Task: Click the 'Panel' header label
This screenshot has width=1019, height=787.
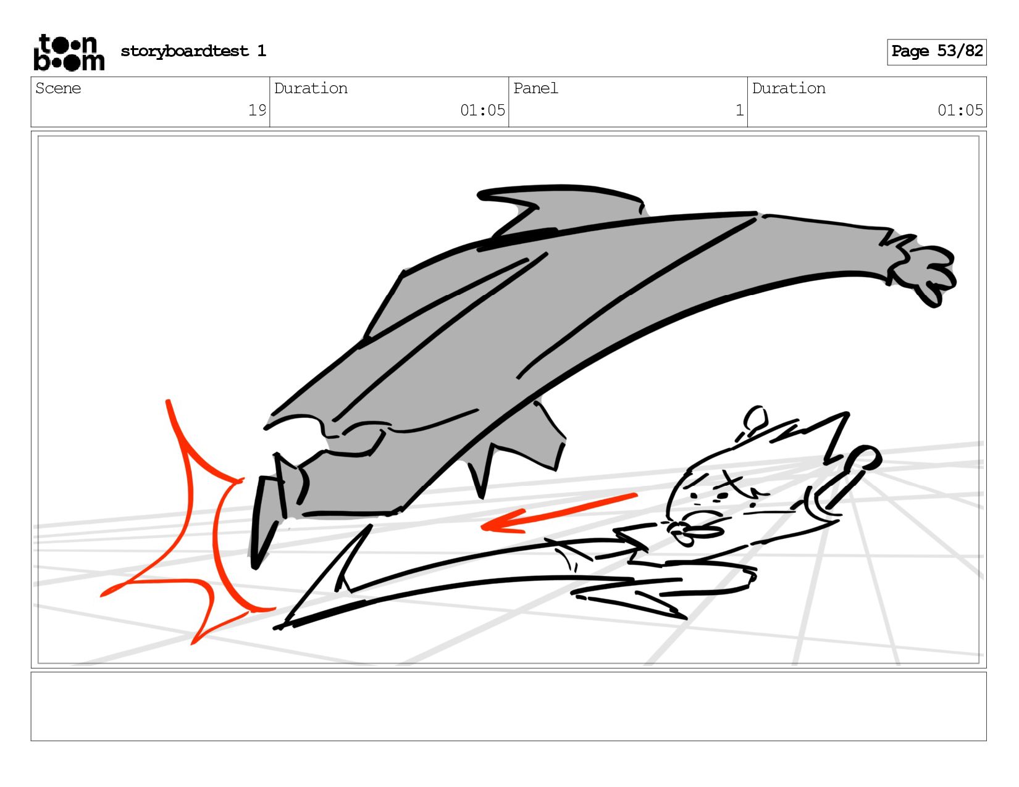Action: [x=535, y=88]
